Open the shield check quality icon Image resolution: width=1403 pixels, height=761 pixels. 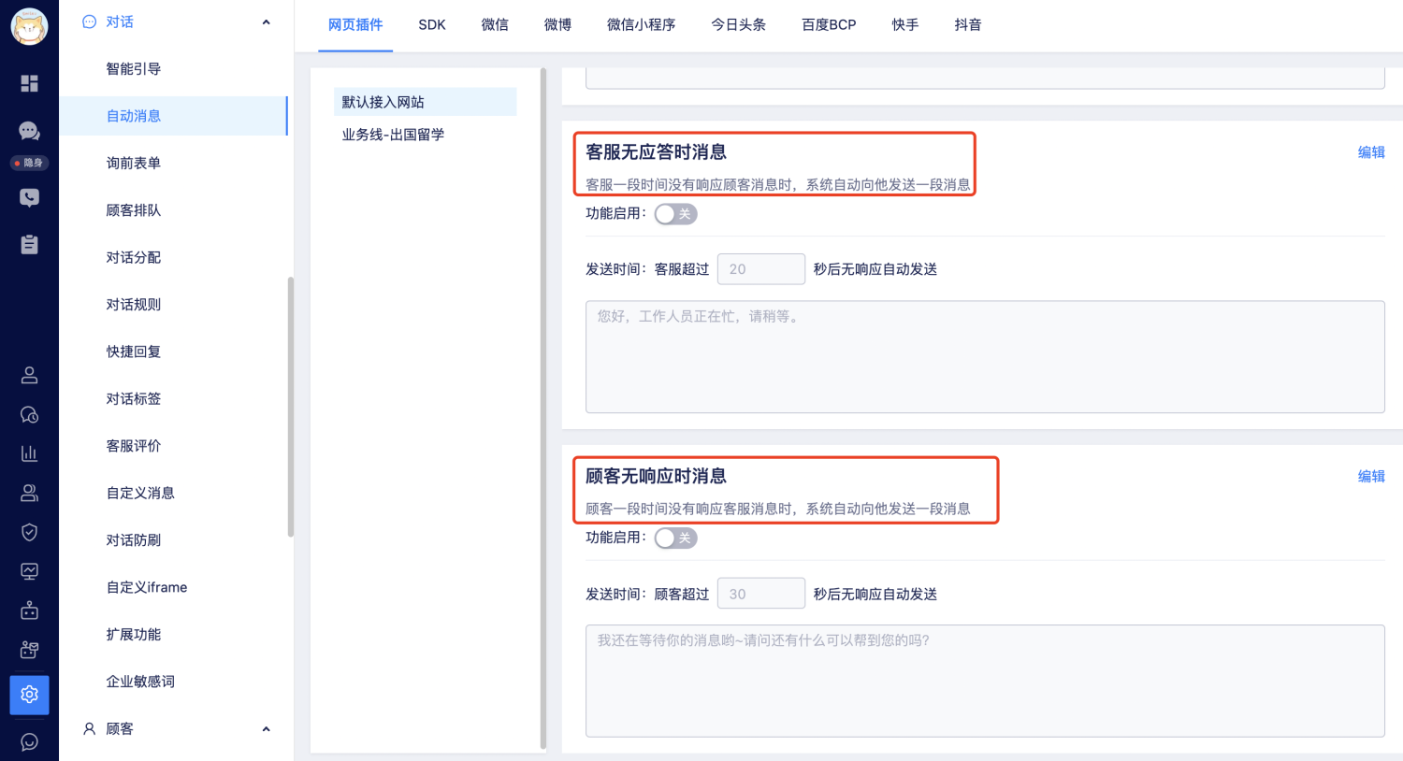pos(29,532)
